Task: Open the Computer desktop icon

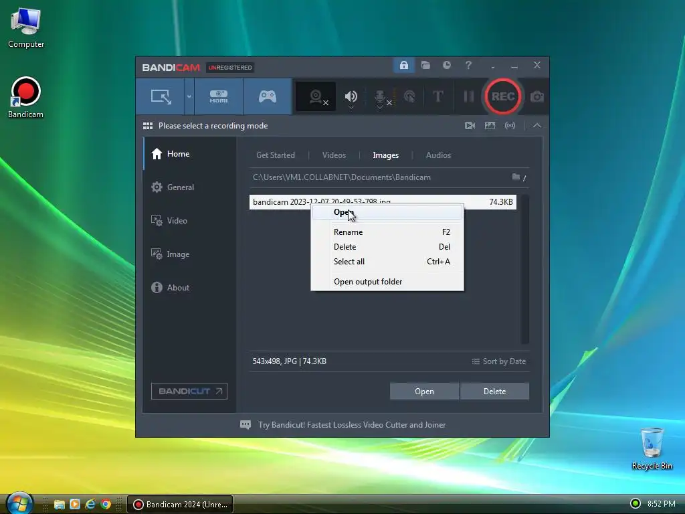Action: click(x=26, y=28)
